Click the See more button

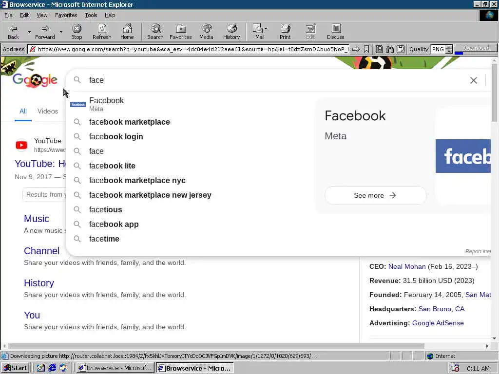click(375, 195)
